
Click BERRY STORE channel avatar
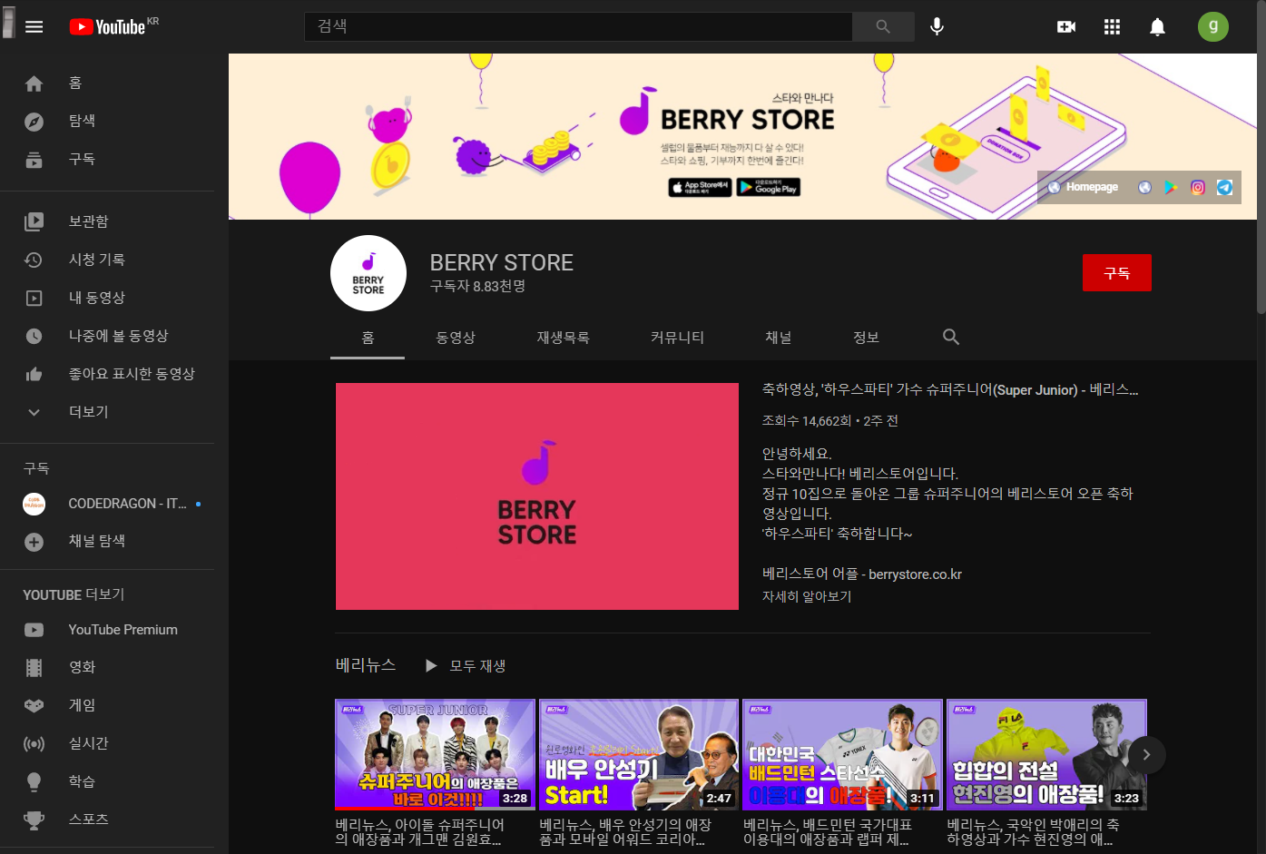tap(368, 273)
